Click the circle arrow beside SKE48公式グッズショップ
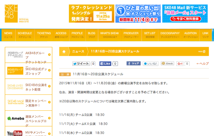The width and height of the screenshot is (214, 136). [49, 70]
